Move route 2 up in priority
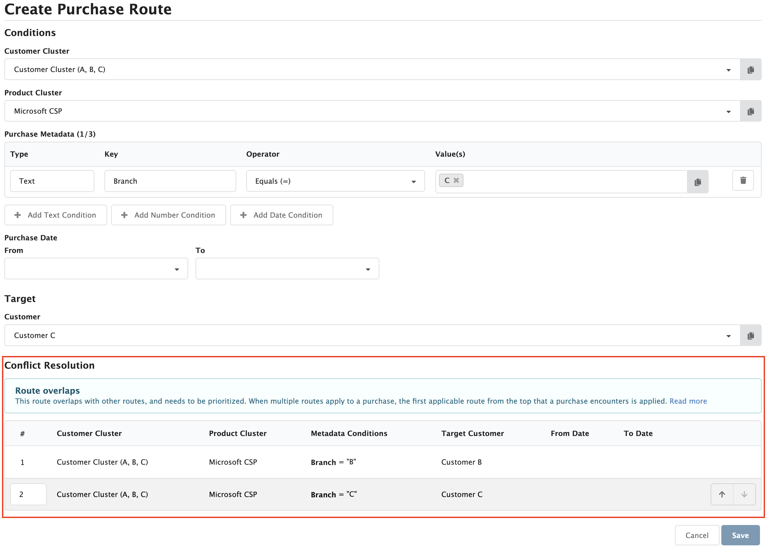The height and width of the screenshot is (552, 766). [722, 494]
